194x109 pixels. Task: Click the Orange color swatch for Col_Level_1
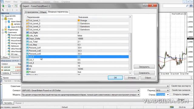(x=79, y=20)
